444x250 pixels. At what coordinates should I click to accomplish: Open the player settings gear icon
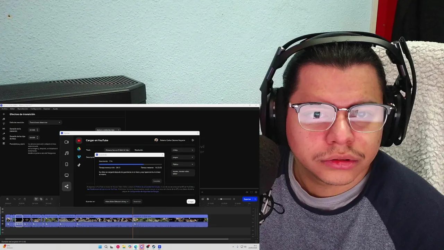point(256,192)
